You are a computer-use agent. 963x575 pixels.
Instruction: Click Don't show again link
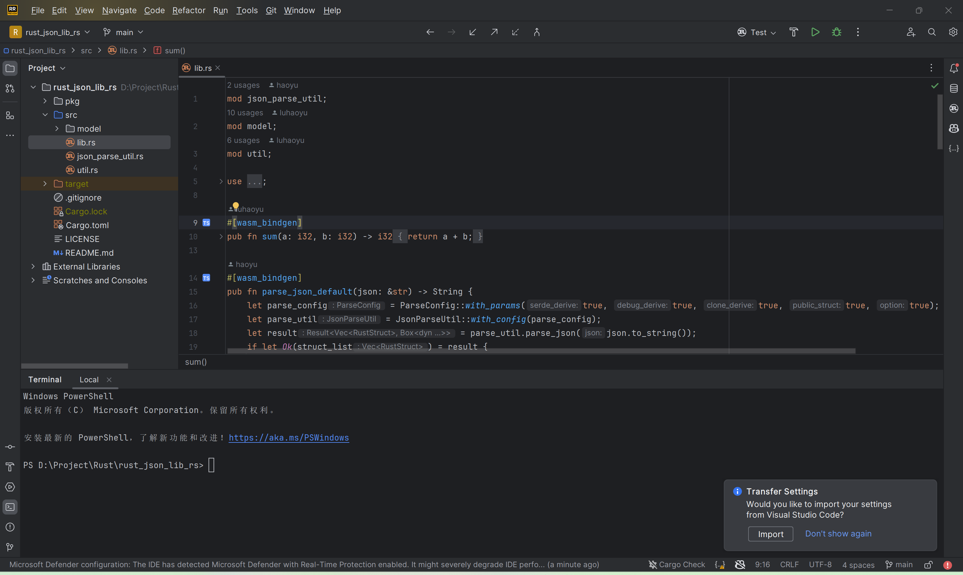[838, 534]
